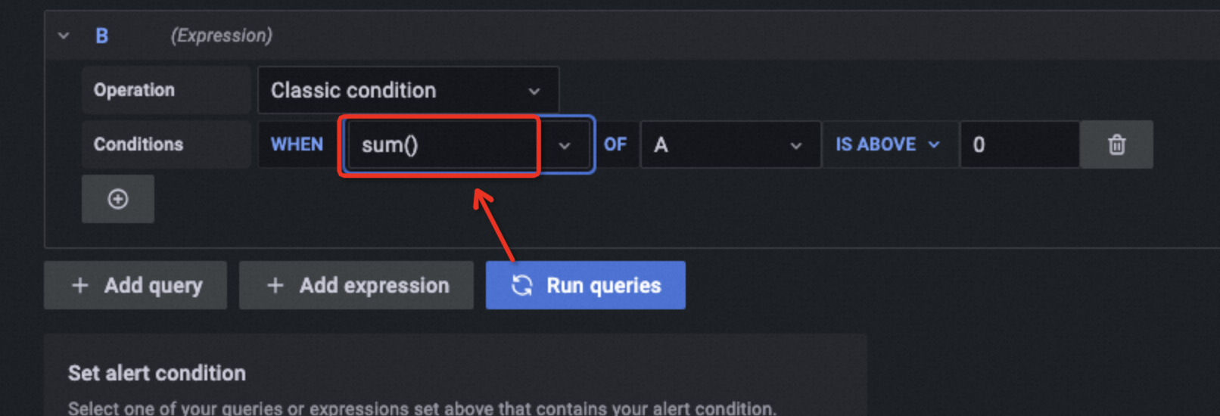Delete the condition with the trash icon
Viewport: 1220px width, 416px height.
tap(1116, 144)
